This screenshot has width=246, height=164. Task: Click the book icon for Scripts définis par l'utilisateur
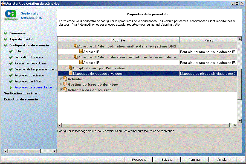(x=71, y=68)
